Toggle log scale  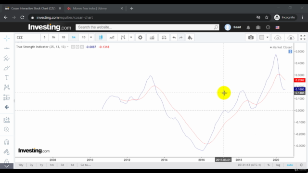click(278, 165)
